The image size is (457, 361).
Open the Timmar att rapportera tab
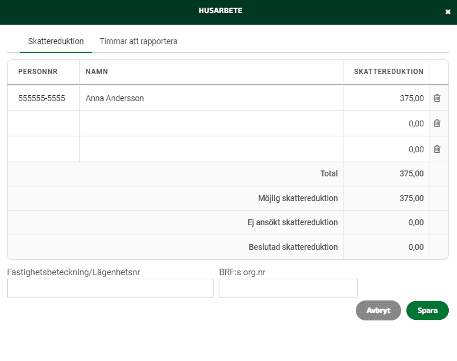(138, 41)
